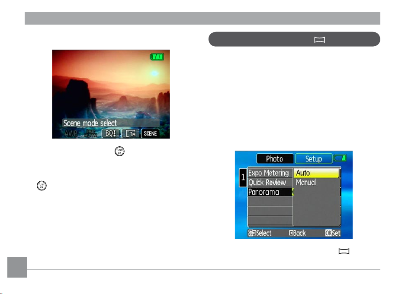
Task: Open the Photo tab
Action: coord(274,159)
